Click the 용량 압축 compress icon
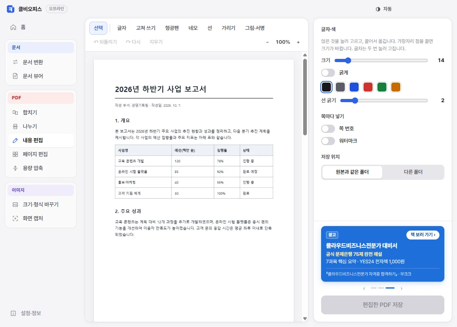The width and height of the screenshot is (457, 327). click(15, 168)
